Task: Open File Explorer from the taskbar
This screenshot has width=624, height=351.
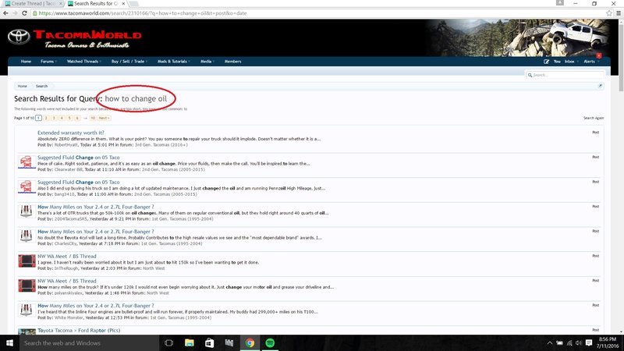Action: tap(189, 342)
